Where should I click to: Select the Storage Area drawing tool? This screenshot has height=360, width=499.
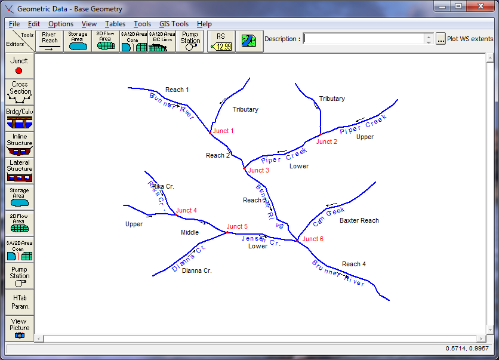click(x=77, y=41)
